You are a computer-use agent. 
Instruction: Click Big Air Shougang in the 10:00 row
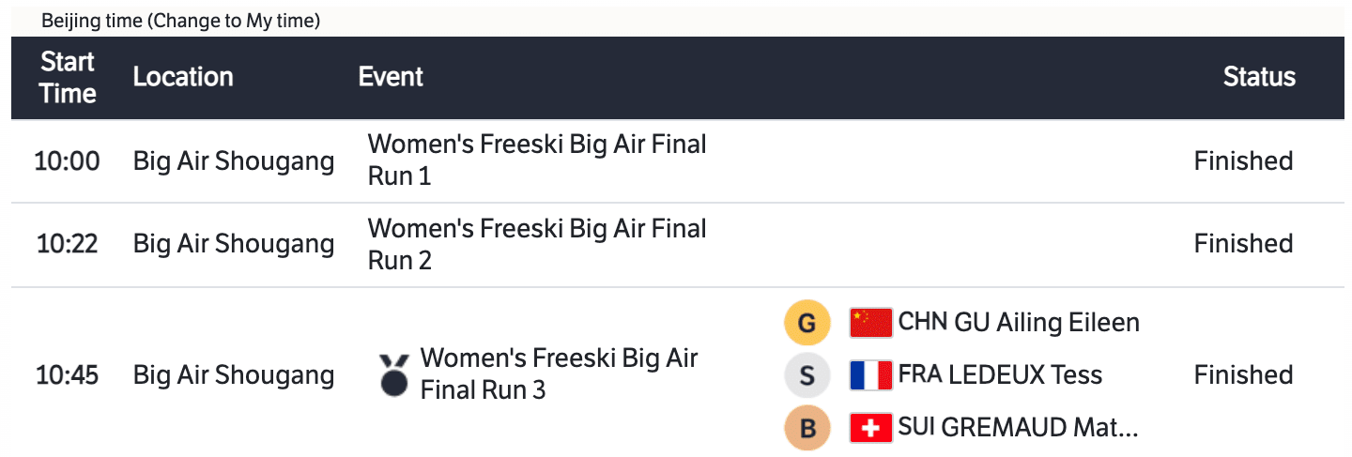[234, 161]
